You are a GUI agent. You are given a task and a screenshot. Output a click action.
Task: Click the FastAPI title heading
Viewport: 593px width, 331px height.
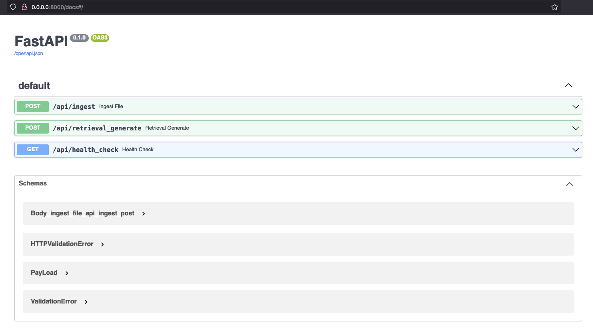(x=41, y=41)
